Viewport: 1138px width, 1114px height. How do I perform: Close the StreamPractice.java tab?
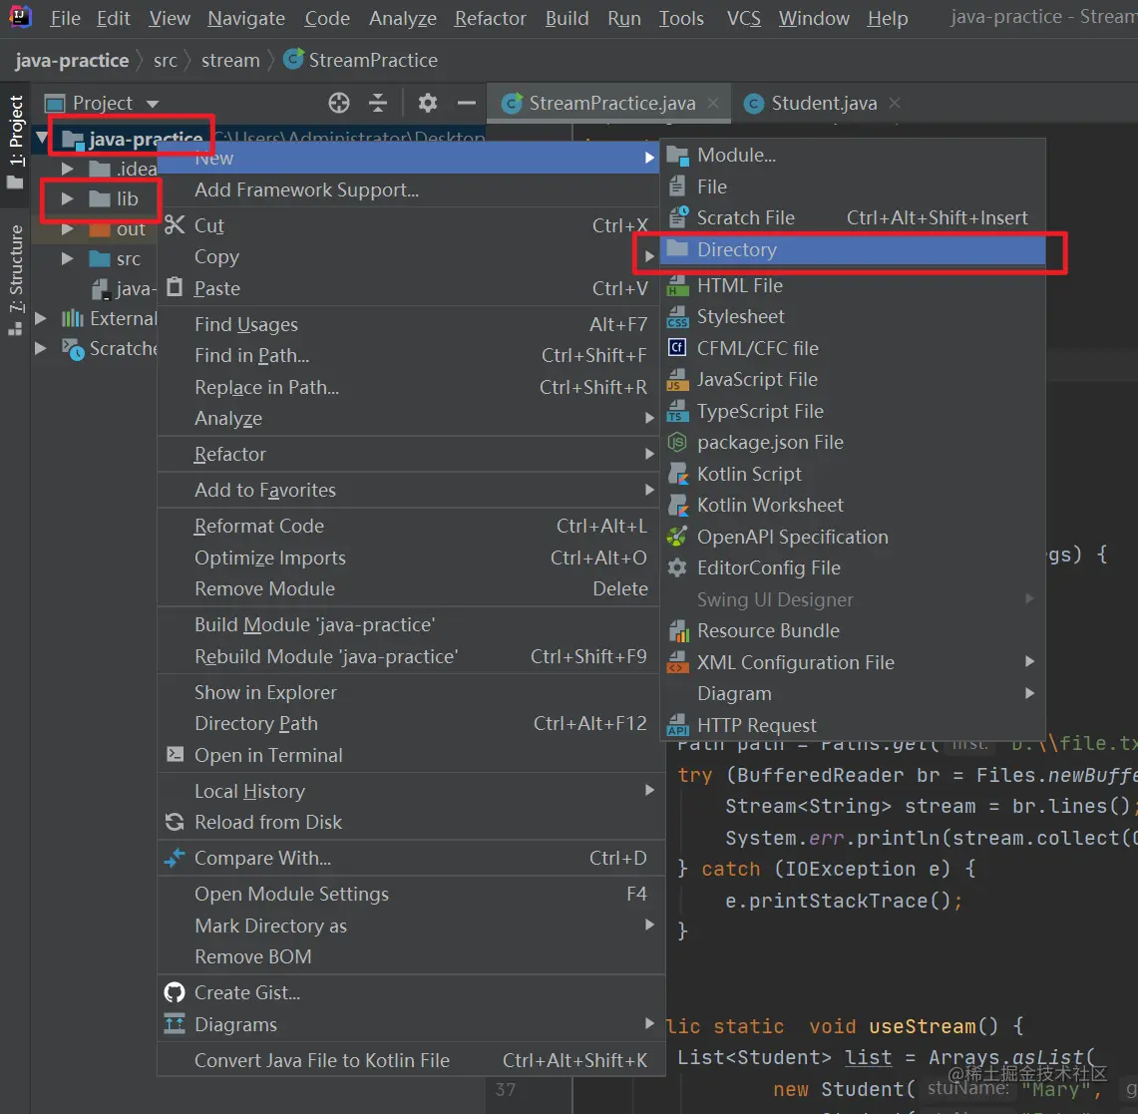[713, 103]
